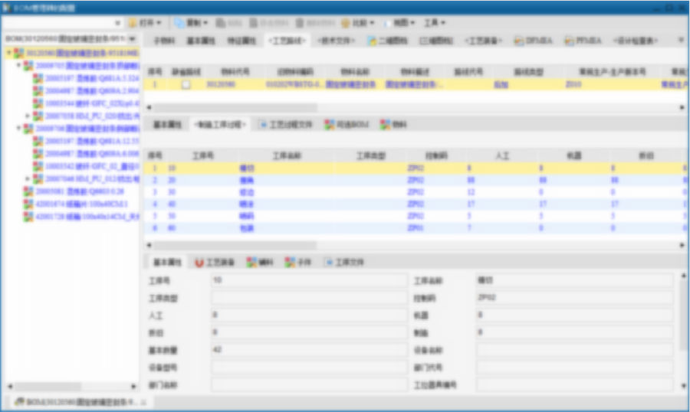
Task: Click the 子件 tab icon
Action: 290,263
